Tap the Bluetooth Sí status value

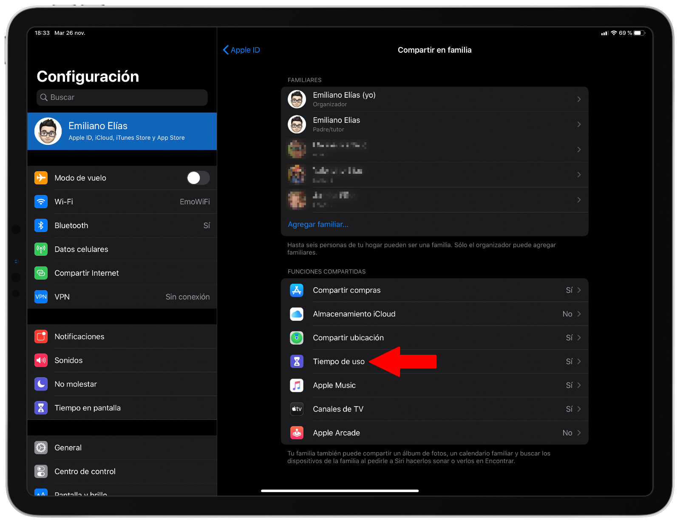coord(207,225)
